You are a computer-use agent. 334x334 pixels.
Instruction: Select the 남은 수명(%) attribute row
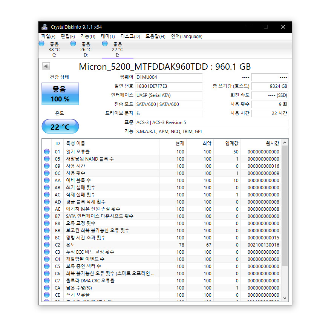[x=162, y=288]
